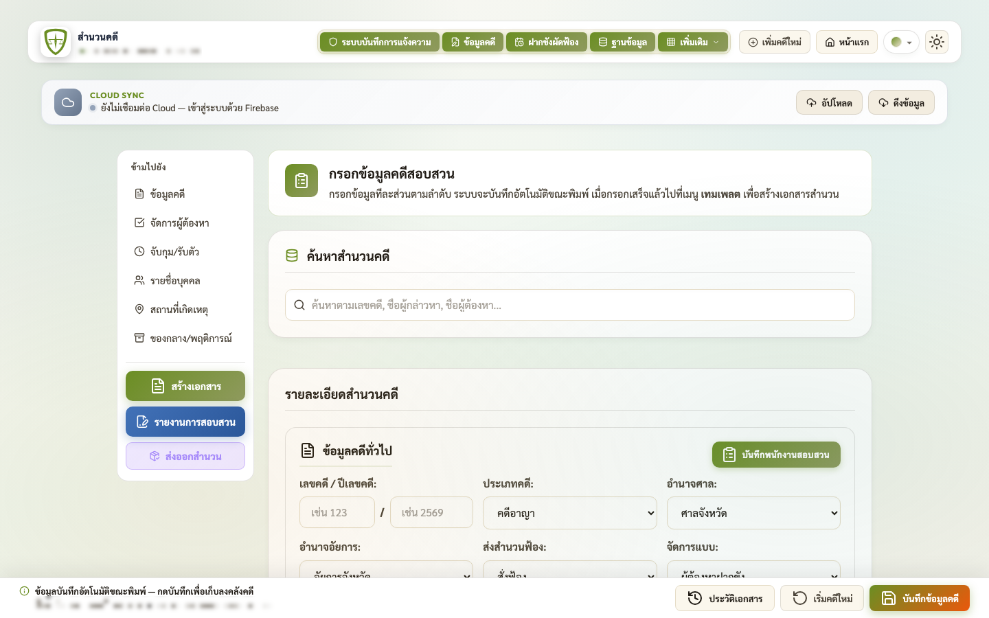Open จัดการแบบ dropdown
The width and height of the screenshot is (989, 618).
(x=753, y=570)
